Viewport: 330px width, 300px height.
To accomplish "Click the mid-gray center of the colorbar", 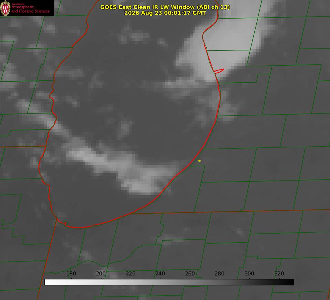I will [169, 282].
